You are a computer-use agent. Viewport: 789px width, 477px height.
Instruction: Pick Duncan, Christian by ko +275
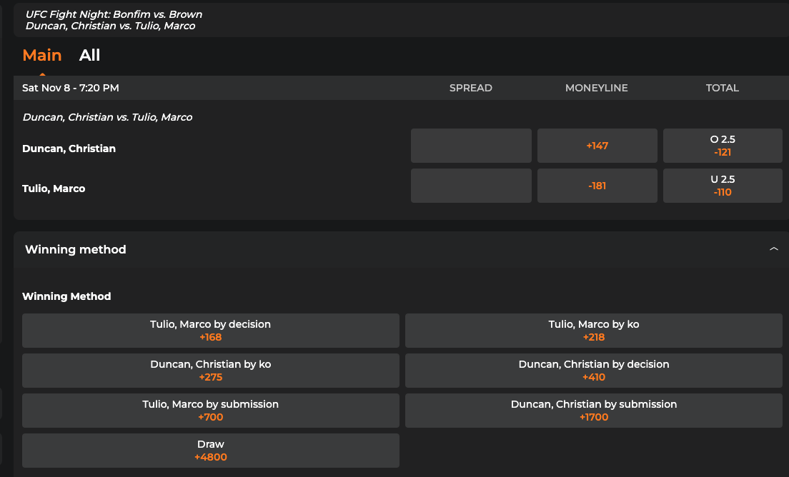(x=211, y=371)
